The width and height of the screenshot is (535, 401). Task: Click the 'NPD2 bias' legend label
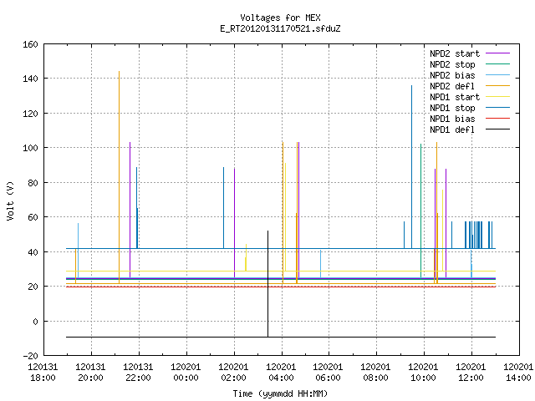452,75
